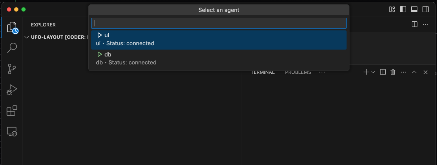
Task: Open the Search view icon
Action: (x=12, y=48)
